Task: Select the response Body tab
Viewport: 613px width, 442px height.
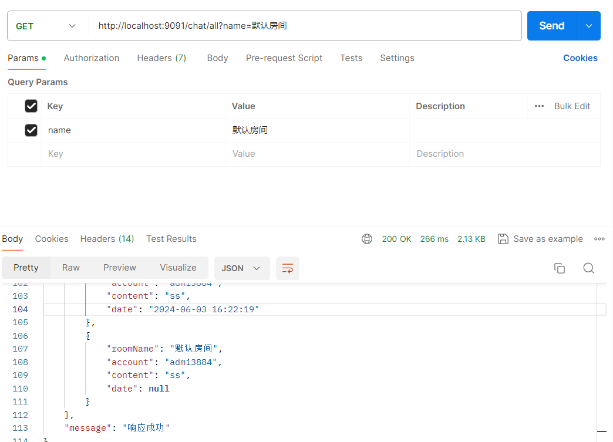Action: click(x=12, y=239)
